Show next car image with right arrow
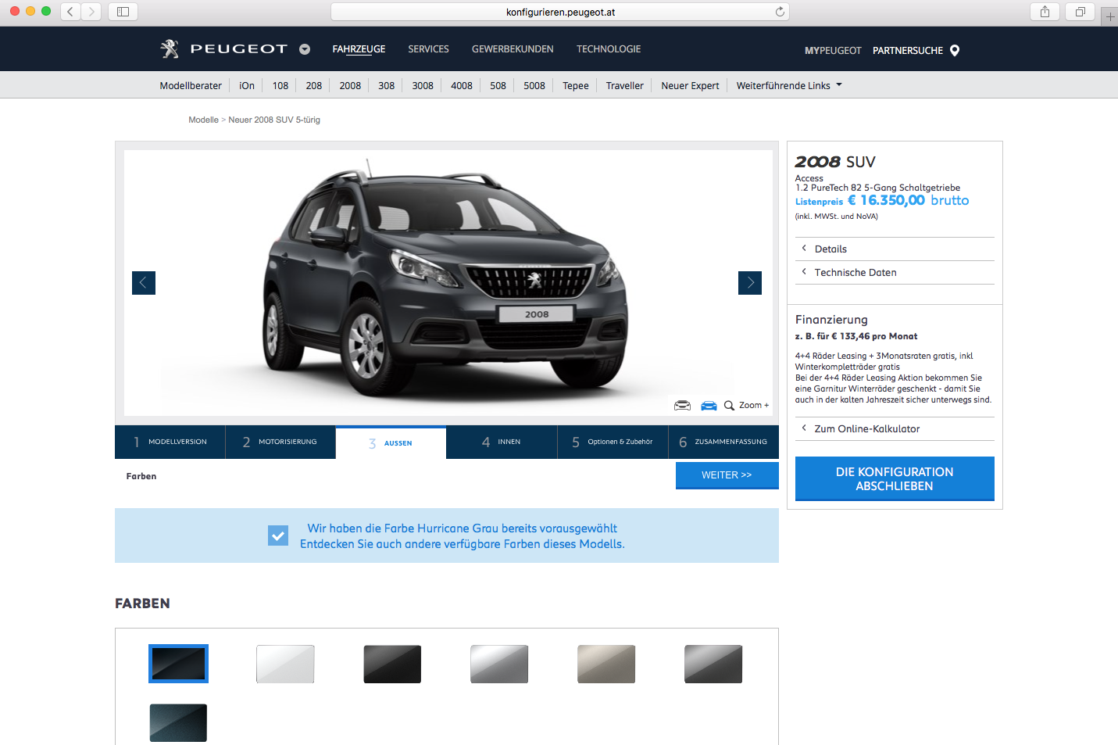Image resolution: width=1118 pixels, height=745 pixels. pos(750,283)
